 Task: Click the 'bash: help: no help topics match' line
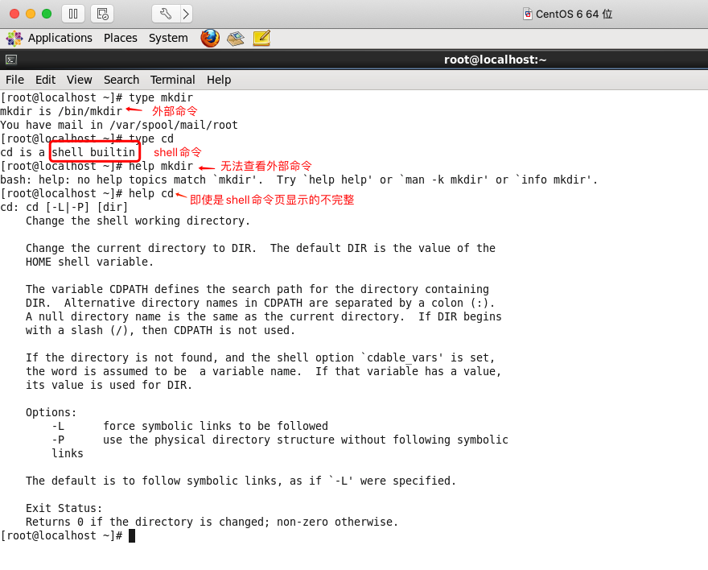[299, 180]
